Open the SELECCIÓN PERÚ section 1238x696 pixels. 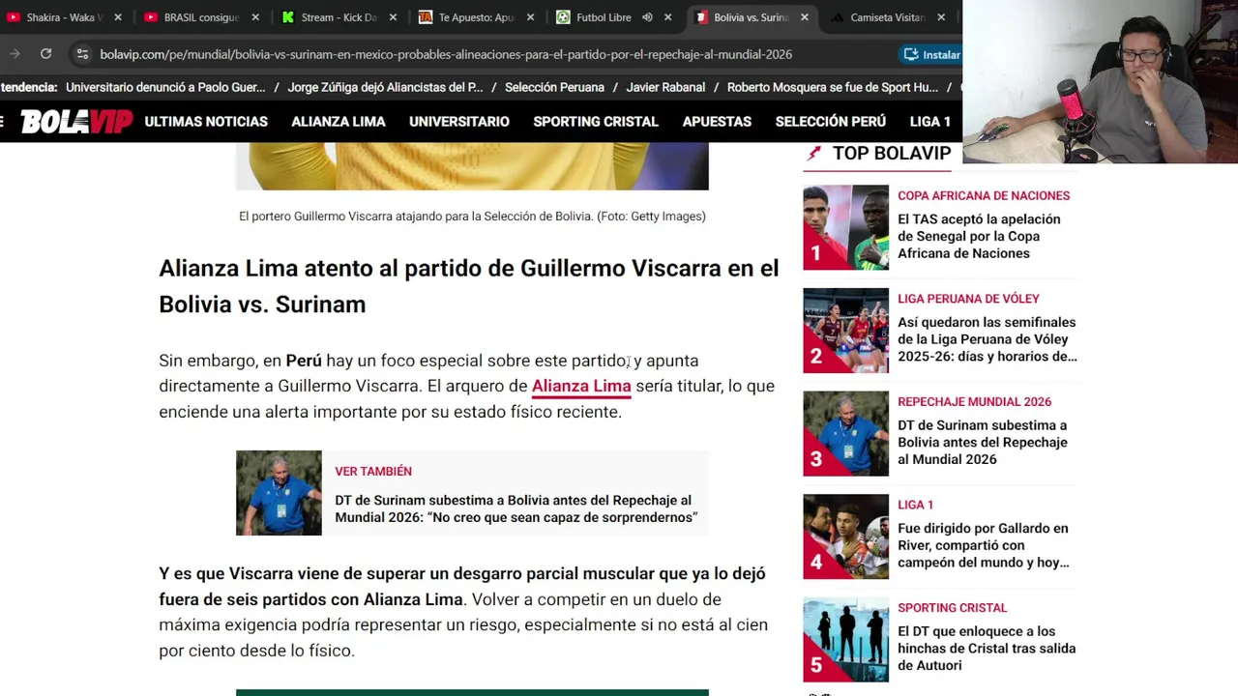pyautogui.click(x=831, y=122)
